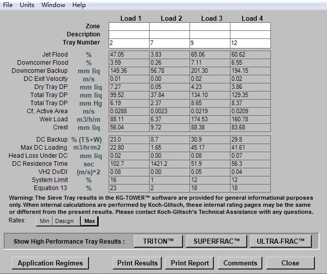
Task: Select Weir Load value 174.53
Action: (210, 119)
